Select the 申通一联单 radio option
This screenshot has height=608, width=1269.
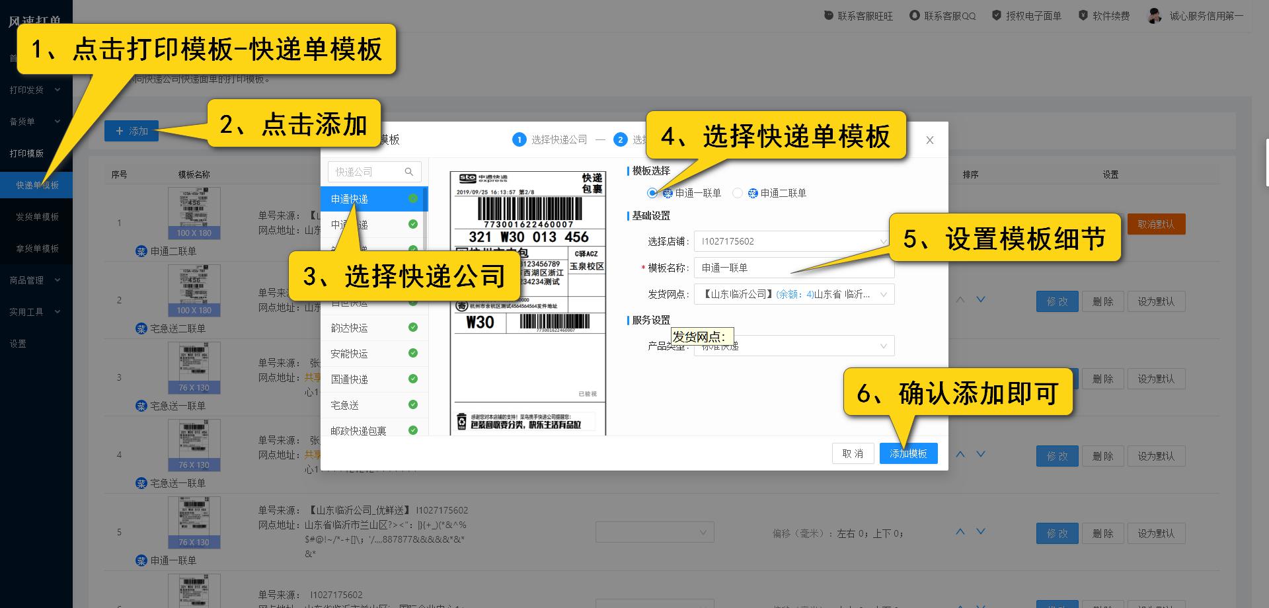[653, 192]
